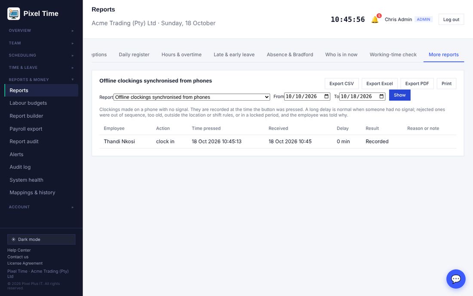Open the To date calendar picker icon
The height and width of the screenshot is (296, 473).
coord(381,96)
